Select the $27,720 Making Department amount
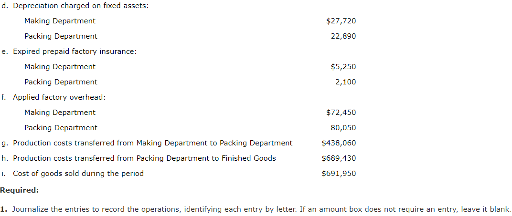 341,21
